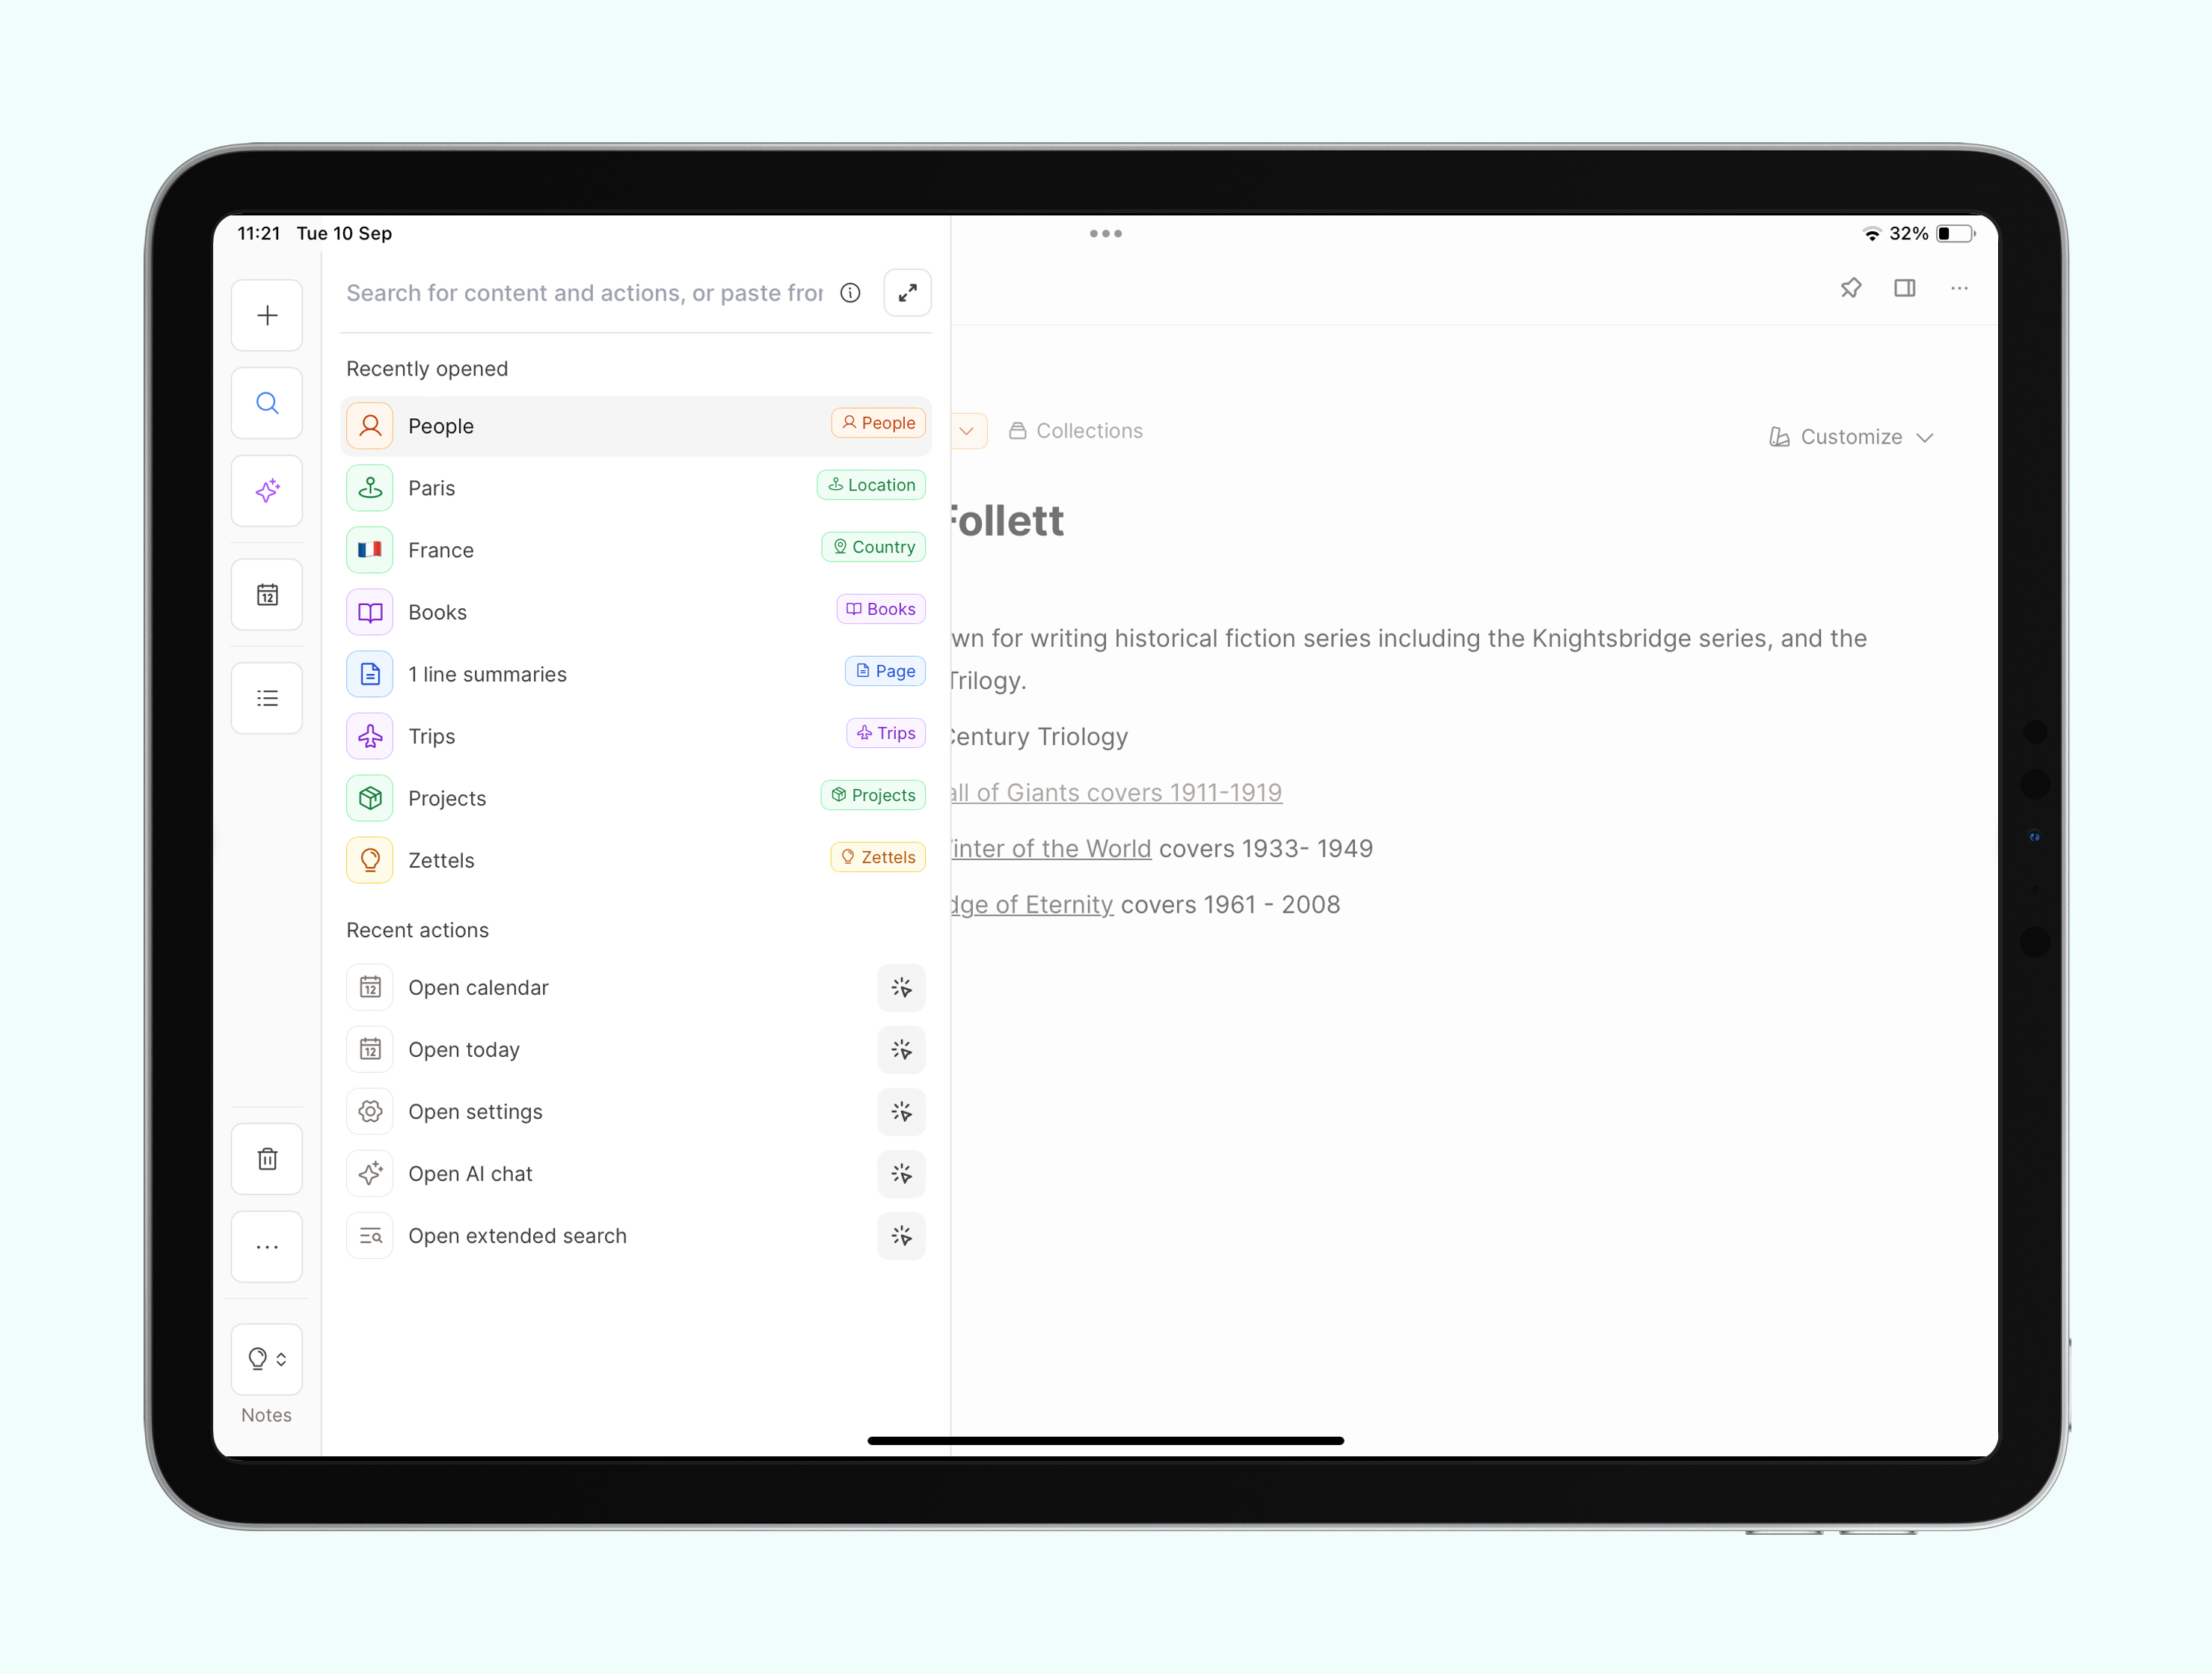2212x1674 pixels.
Task: Toggle the Books collection item
Action: pyautogui.click(x=635, y=612)
